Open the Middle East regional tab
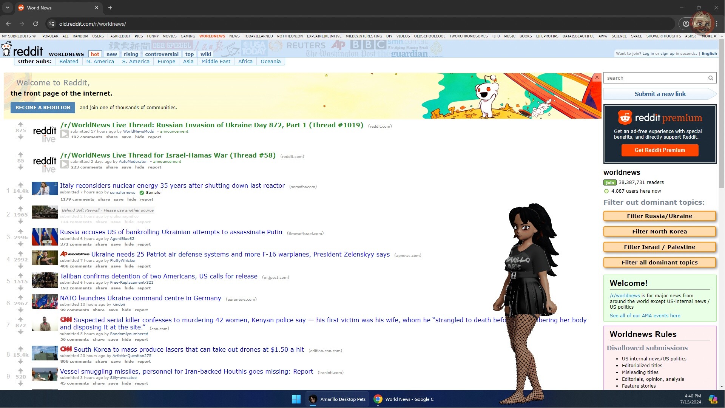 216,61
